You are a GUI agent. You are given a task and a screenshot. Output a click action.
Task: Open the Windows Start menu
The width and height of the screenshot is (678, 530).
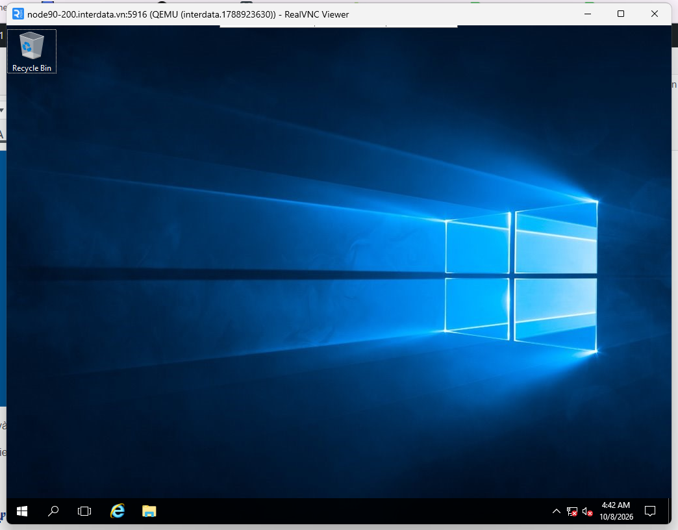pos(22,511)
